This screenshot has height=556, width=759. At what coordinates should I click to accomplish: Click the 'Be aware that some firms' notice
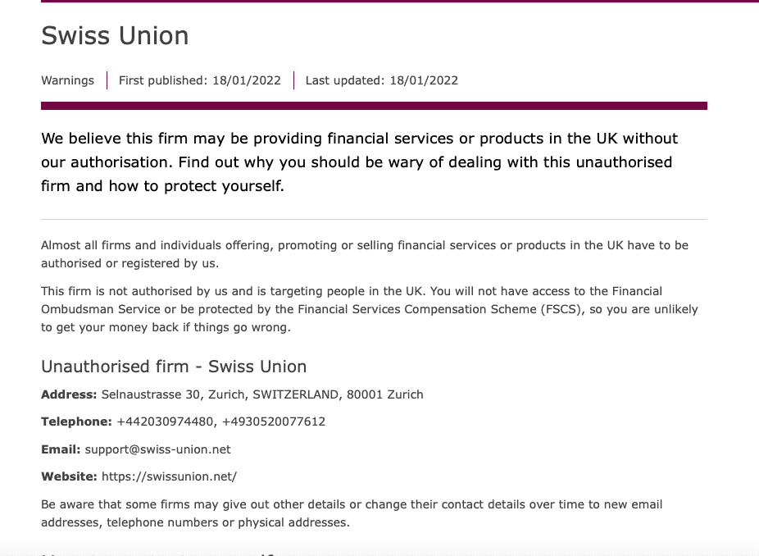[x=352, y=513]
